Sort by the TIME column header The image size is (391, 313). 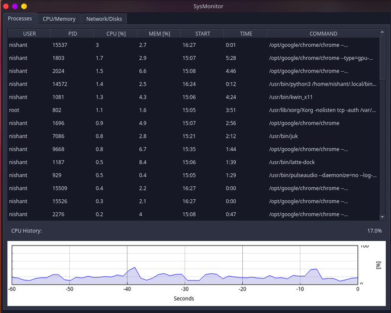(246, 34)
